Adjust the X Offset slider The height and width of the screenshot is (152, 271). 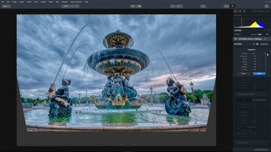(x=255, y=67)
